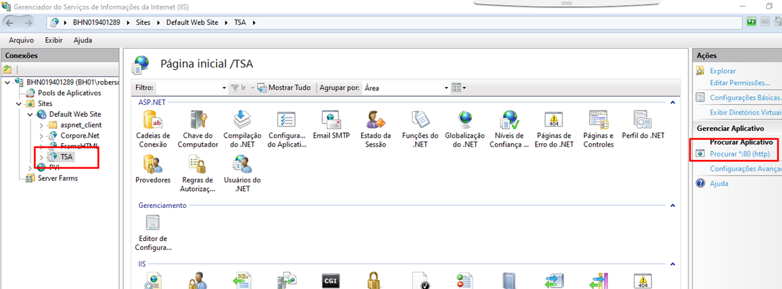Open Configurações Básicas link

coord(745,97)
